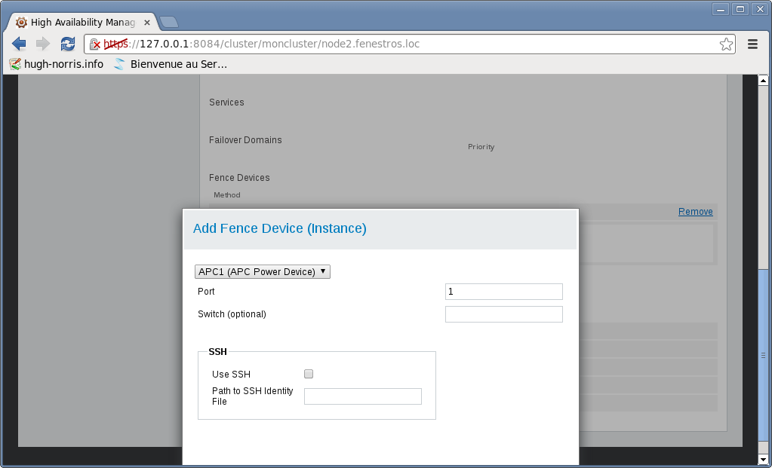Screen dimensions: 772x468
Task: Enable the Use SSH checkbox
Action: click(309, 374)
